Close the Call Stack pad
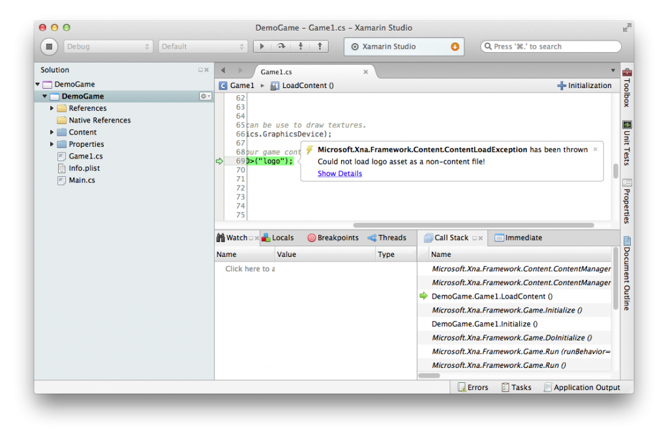This screenshot has width=668, height=441. point(481,238)
